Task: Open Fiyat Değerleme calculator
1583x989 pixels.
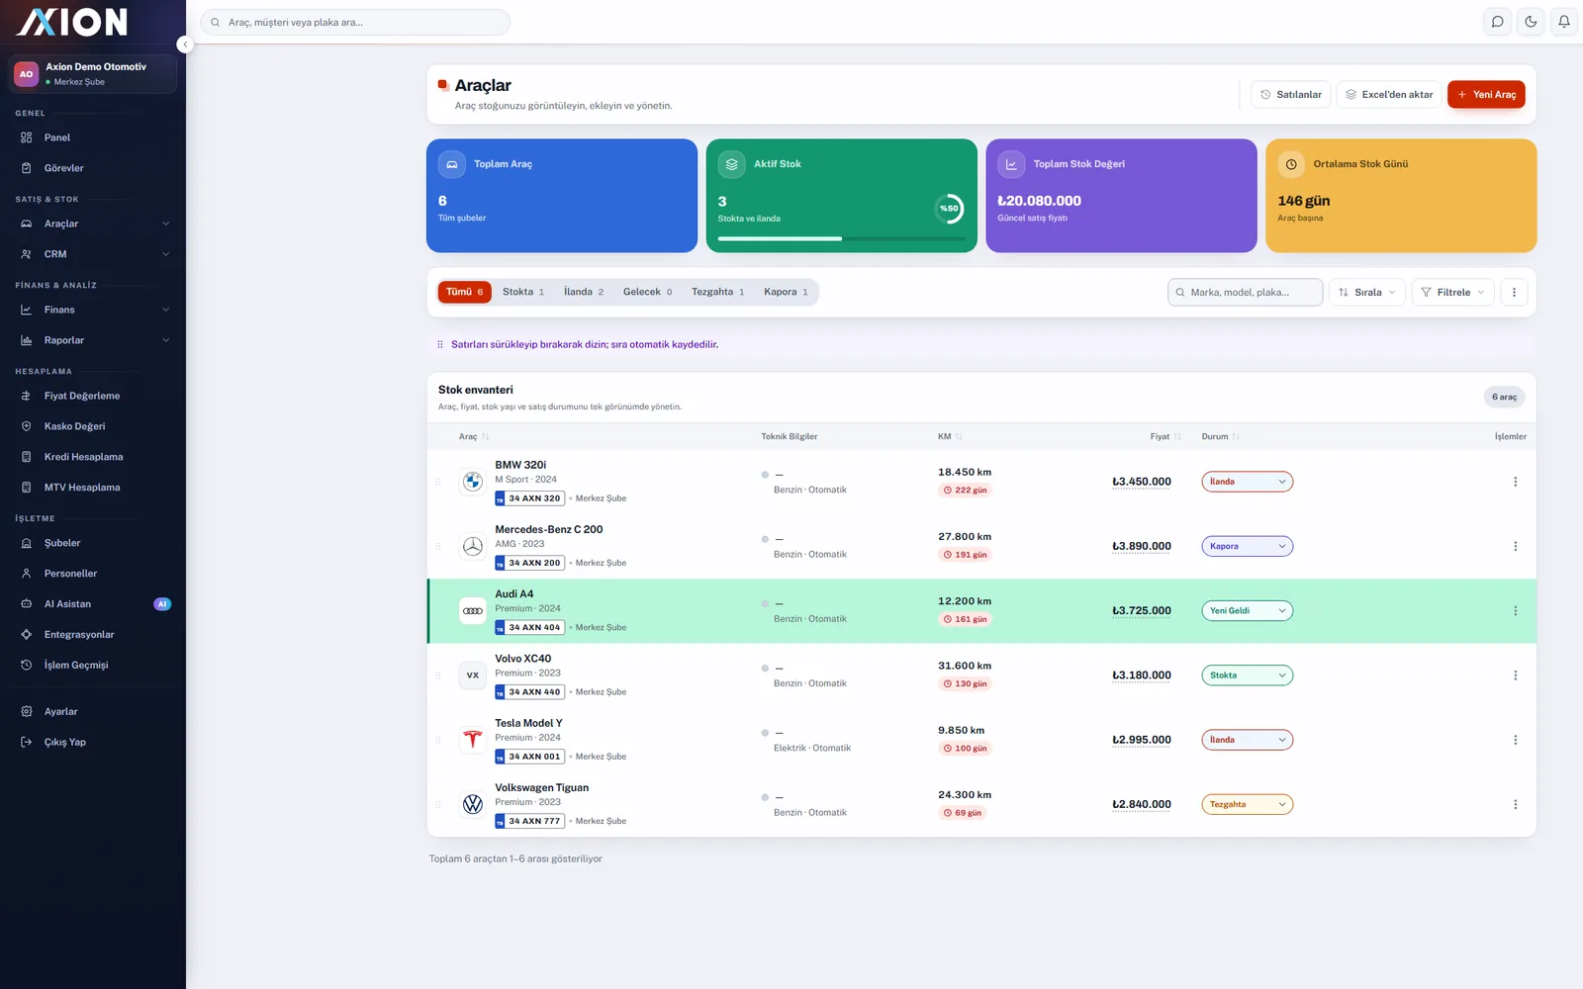Action: pyautogui.click(x=93, y=396)
